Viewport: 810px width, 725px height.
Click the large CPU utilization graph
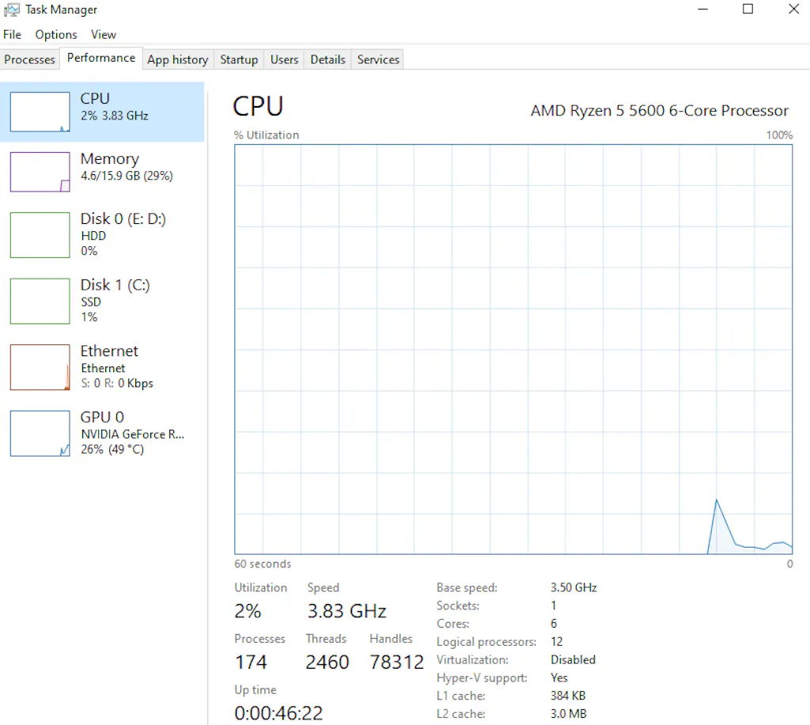[x=513, y=348]
